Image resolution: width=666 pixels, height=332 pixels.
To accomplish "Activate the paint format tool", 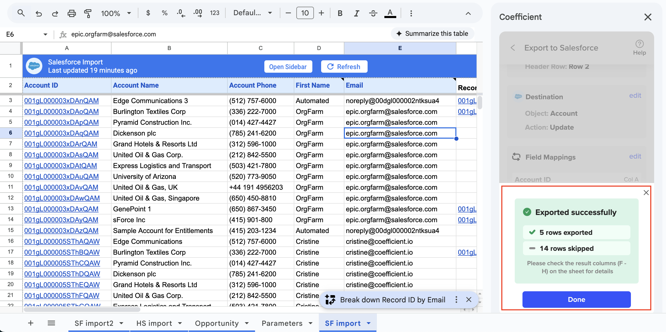I will point(88,13).
